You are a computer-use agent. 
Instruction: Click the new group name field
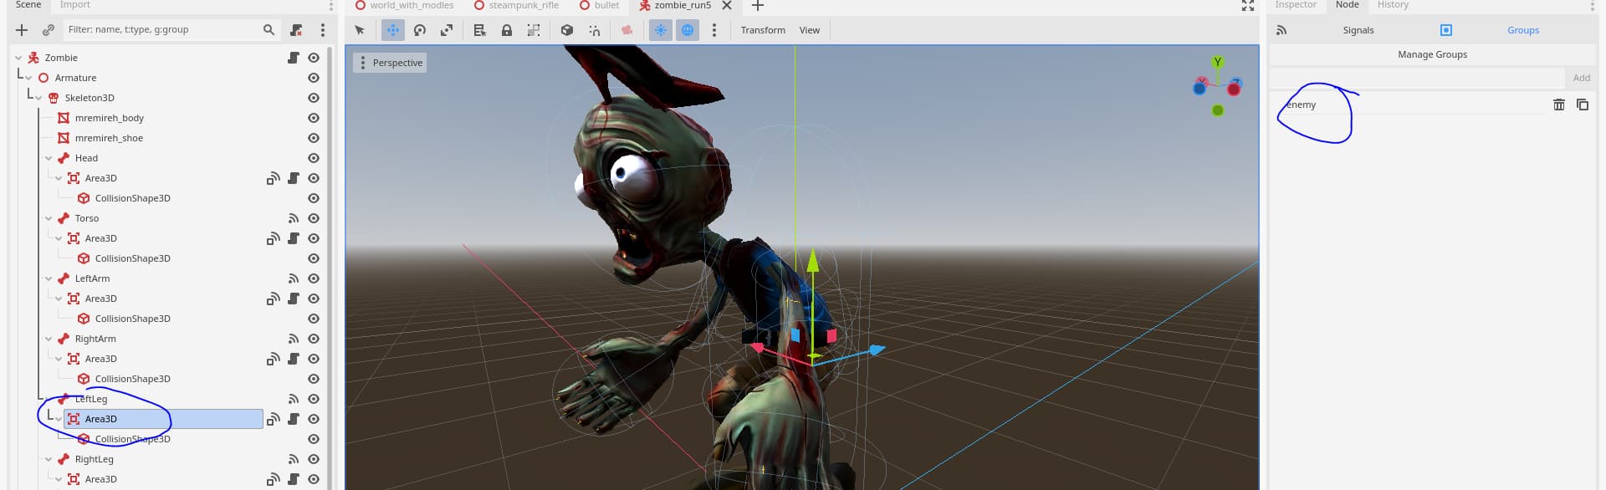click(1417, 78)
